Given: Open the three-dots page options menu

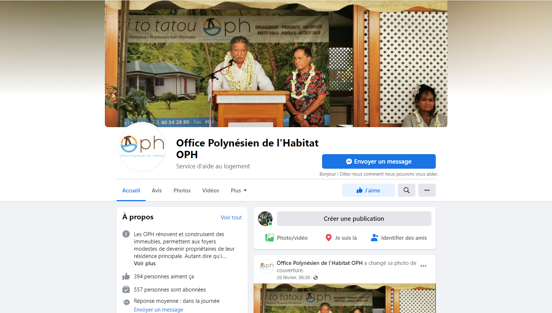Looking at the screenshot, I should tap(427, 190).
